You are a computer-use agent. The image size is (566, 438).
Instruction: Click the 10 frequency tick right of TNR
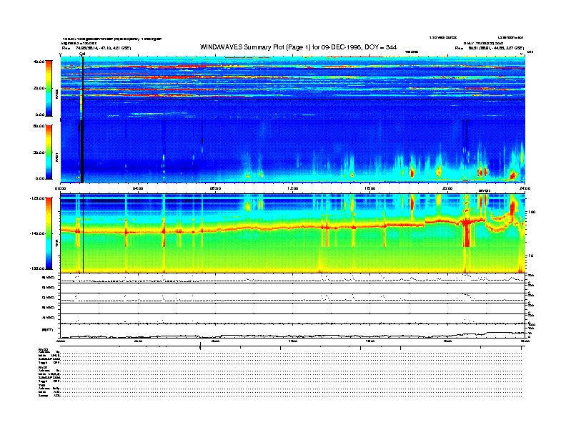530,255
